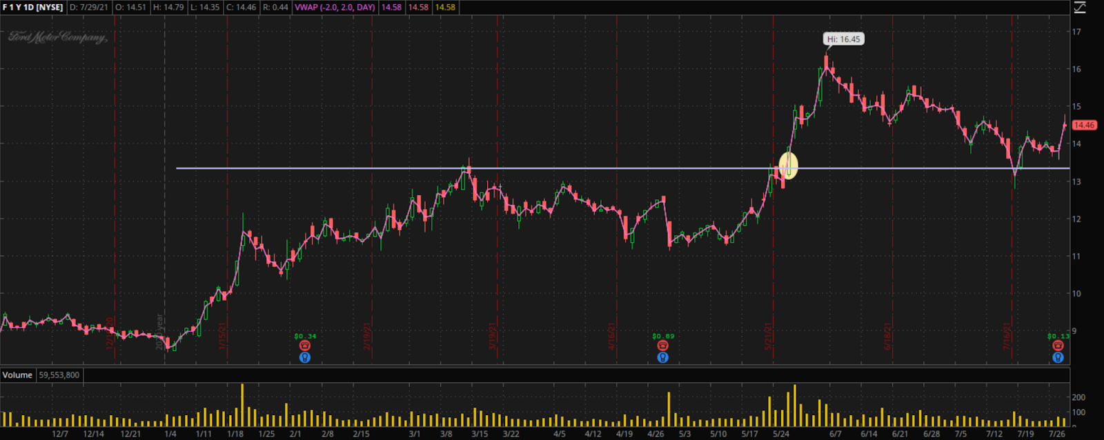
Task: Click the 3/1 date on time axis
Action: pos(414,434)
